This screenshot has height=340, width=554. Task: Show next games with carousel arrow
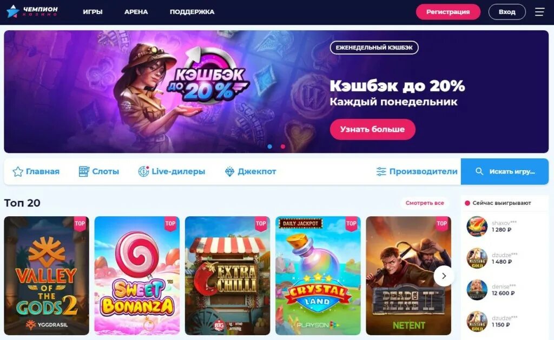click(444, 276)
